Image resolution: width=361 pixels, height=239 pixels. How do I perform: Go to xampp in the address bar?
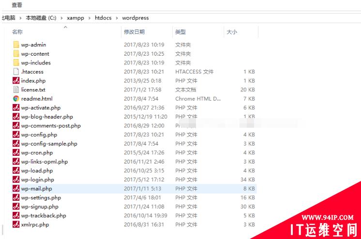pos(75,18)
